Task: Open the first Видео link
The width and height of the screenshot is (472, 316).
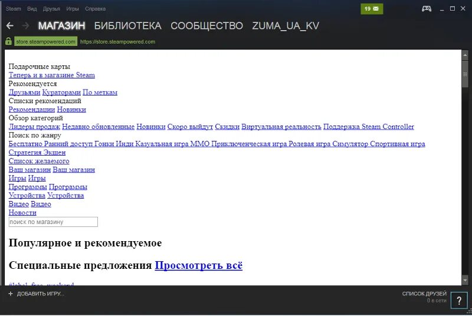Action: 19,204
